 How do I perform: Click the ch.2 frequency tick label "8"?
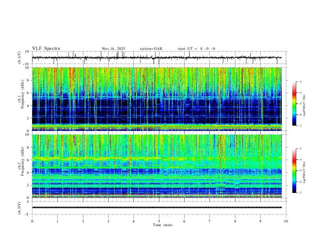point(28,148)
